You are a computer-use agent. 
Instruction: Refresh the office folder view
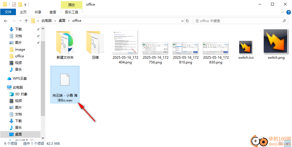[x=187, y=21]
